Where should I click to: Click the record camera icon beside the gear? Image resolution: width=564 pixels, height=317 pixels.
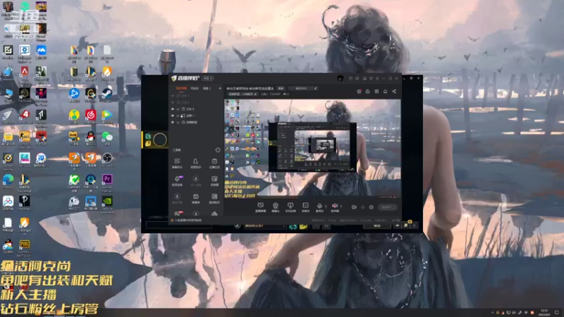pos(354,207)
